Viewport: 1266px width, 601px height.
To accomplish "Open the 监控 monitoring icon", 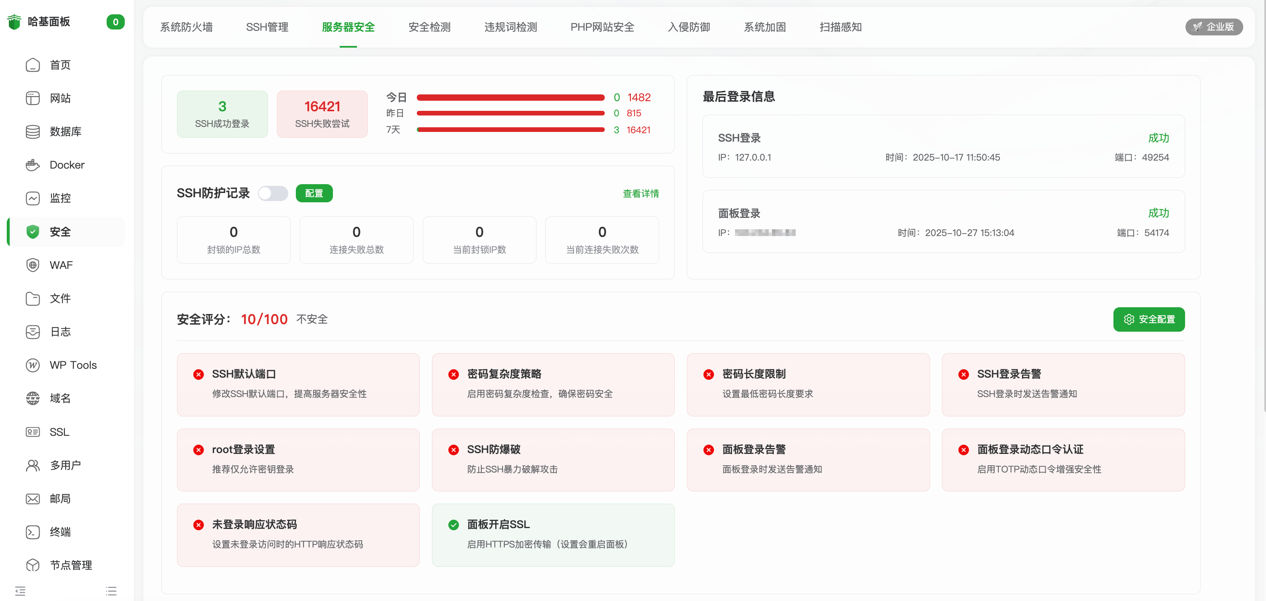I will click(x=32, y=198).
